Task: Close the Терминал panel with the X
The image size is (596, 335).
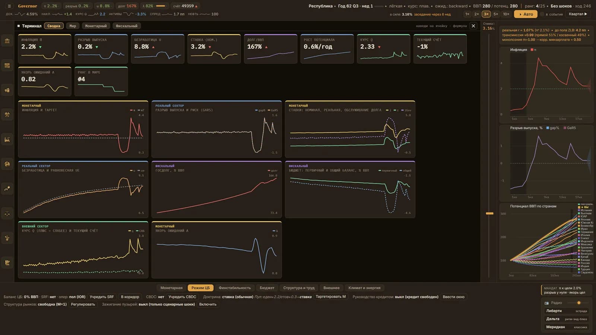Action: click(x=473, y=26)
